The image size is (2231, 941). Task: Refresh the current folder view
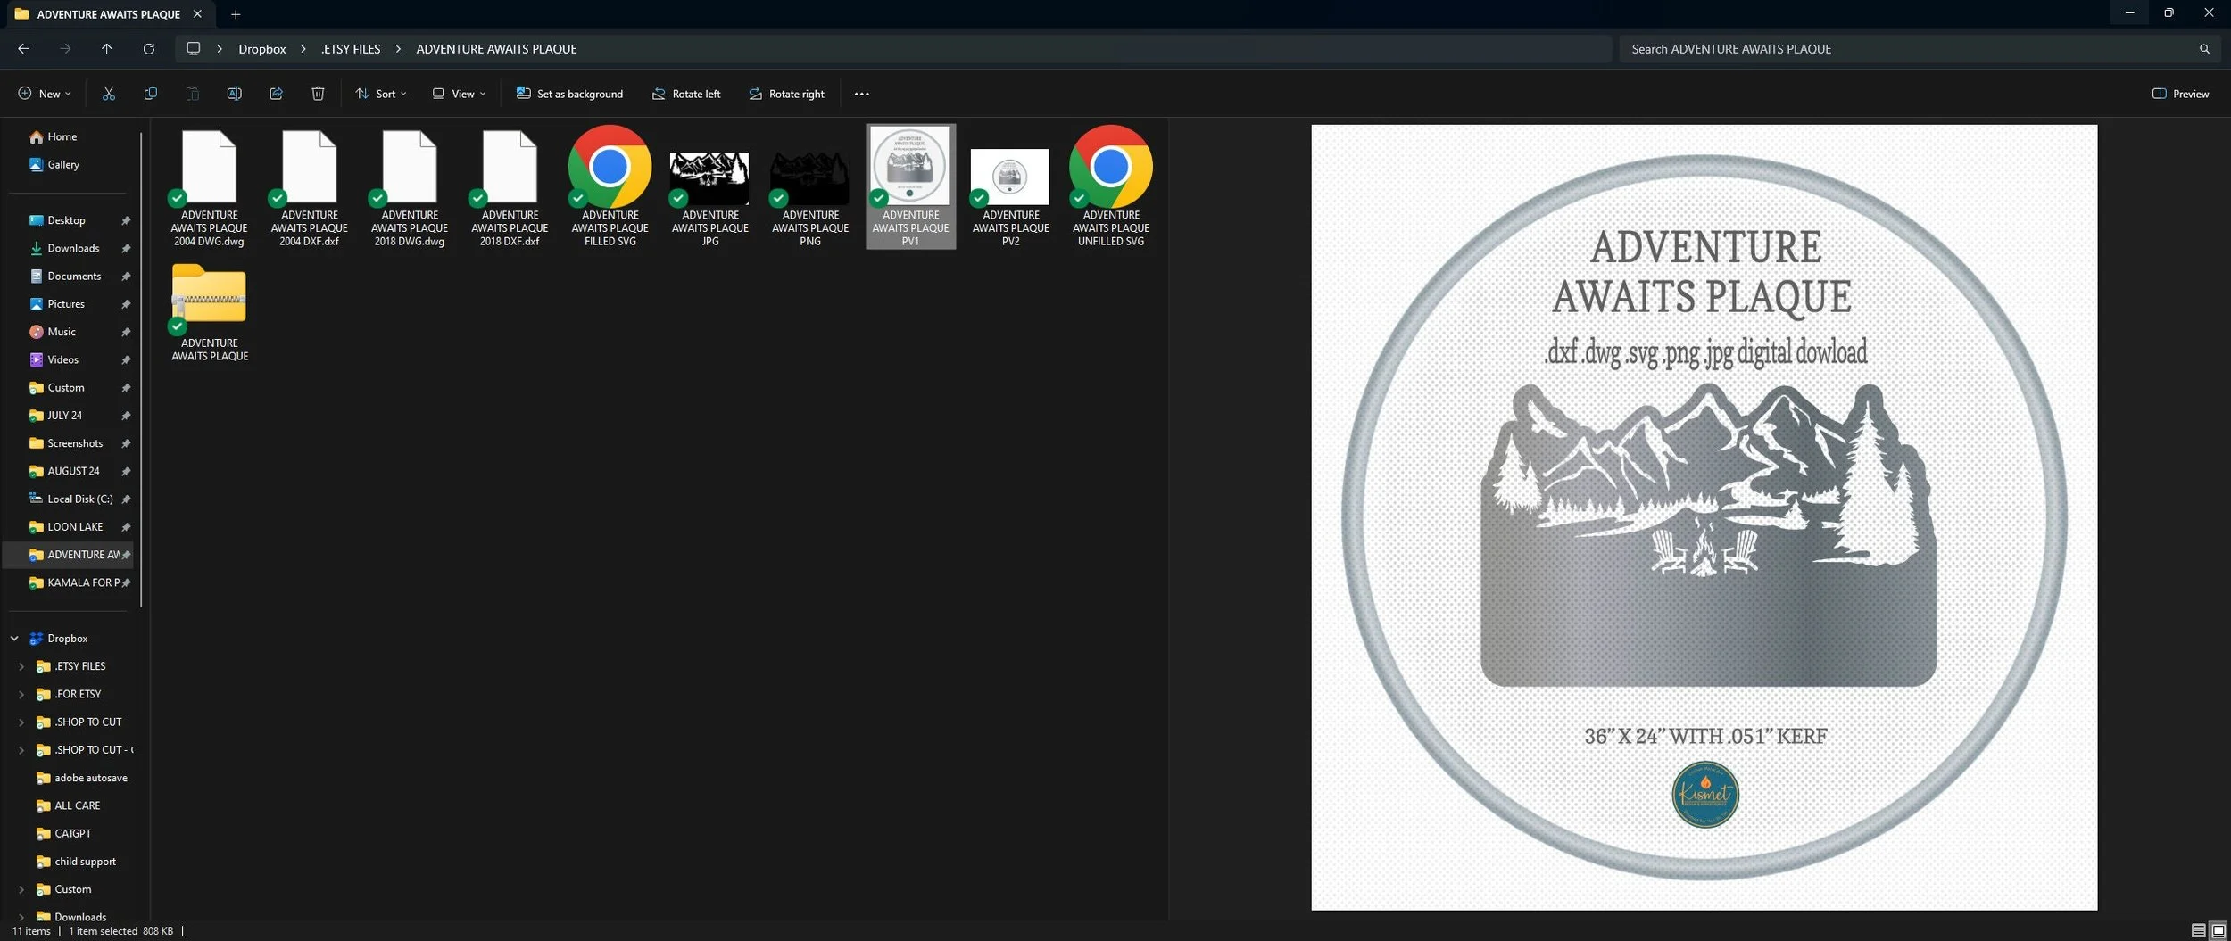(x=149, y=49)
